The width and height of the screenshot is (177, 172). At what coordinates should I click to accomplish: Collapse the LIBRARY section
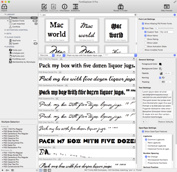(x=5, y=14)
